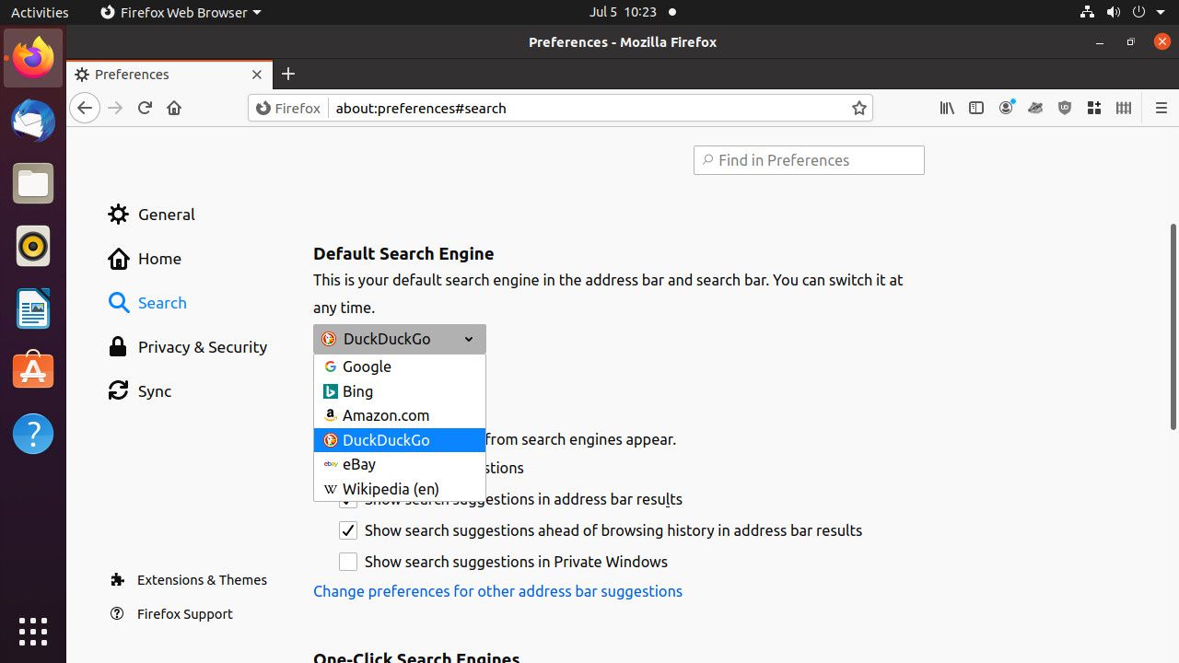Open Sync preferences category
Image resolution: width=1179 pixels, height=663 pixels.
(140, 391)
